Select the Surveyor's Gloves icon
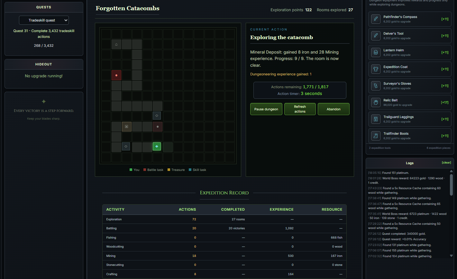The height and width of the screenshot is (279, 457). 376,86
